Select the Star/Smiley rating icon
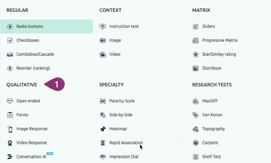Screen dimensions: 271x163 pyautogui.click(x=195, y=54)
